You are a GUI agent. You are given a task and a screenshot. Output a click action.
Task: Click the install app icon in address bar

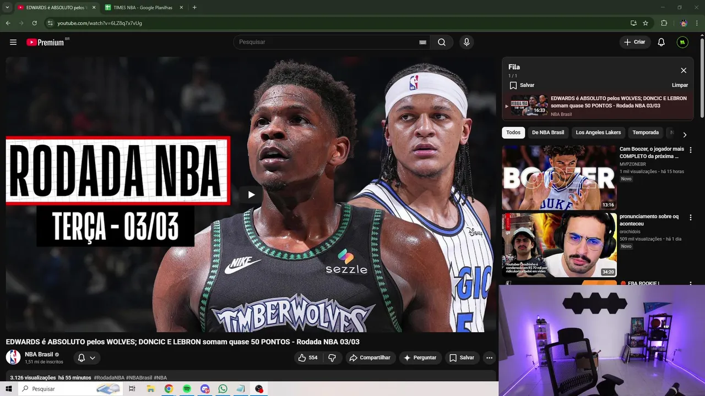click(633, 23)
